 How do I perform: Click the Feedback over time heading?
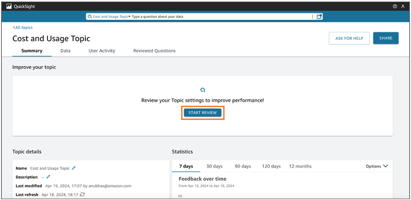pyautogui.click(x=202, y=179)
